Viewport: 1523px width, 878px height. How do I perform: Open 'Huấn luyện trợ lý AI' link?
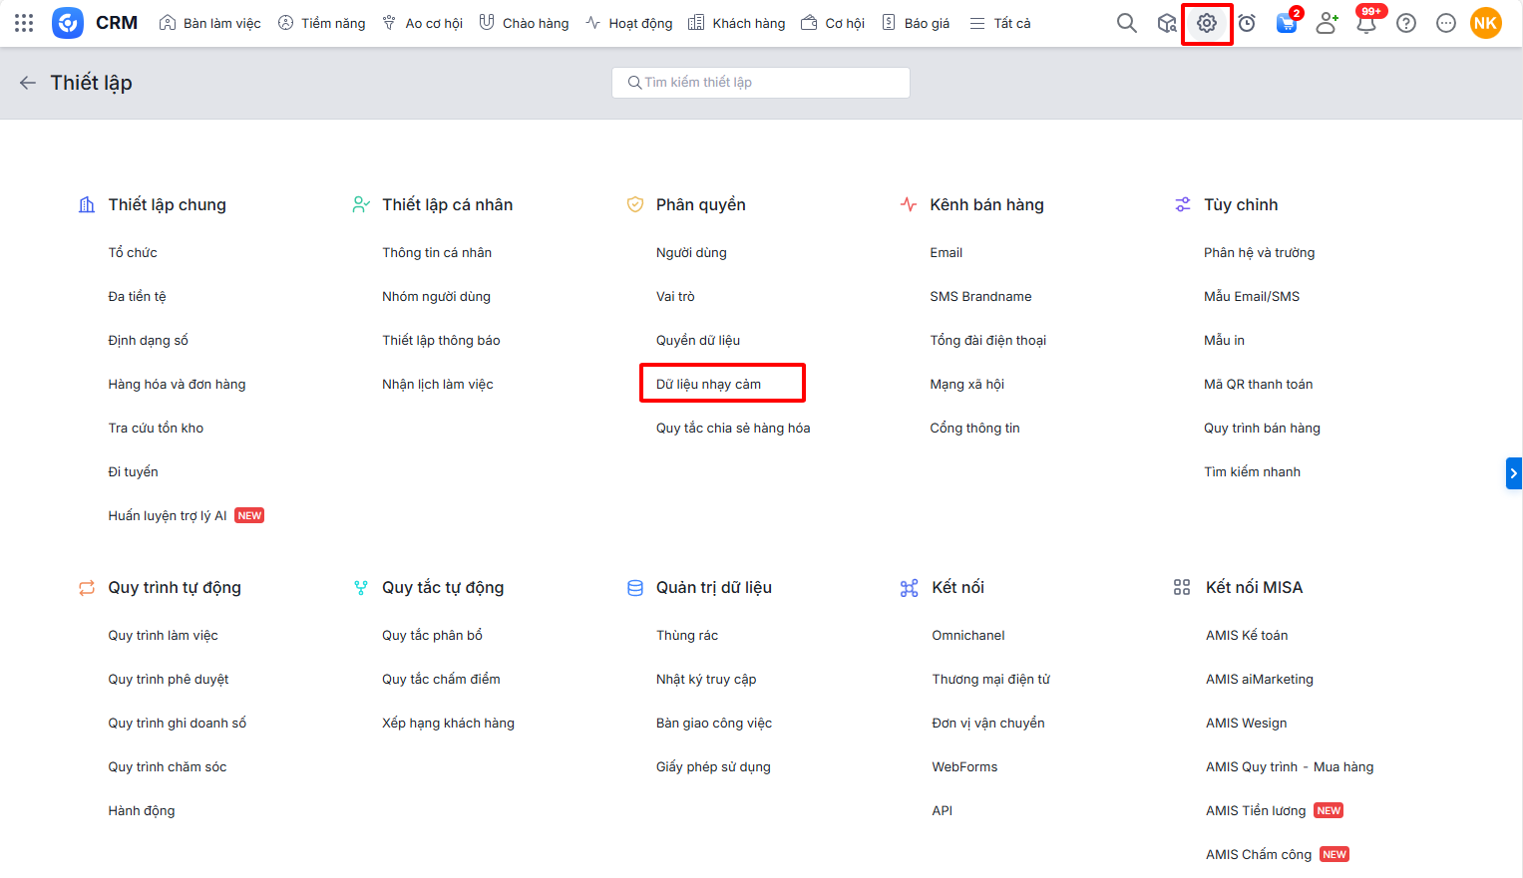[168, 515]
